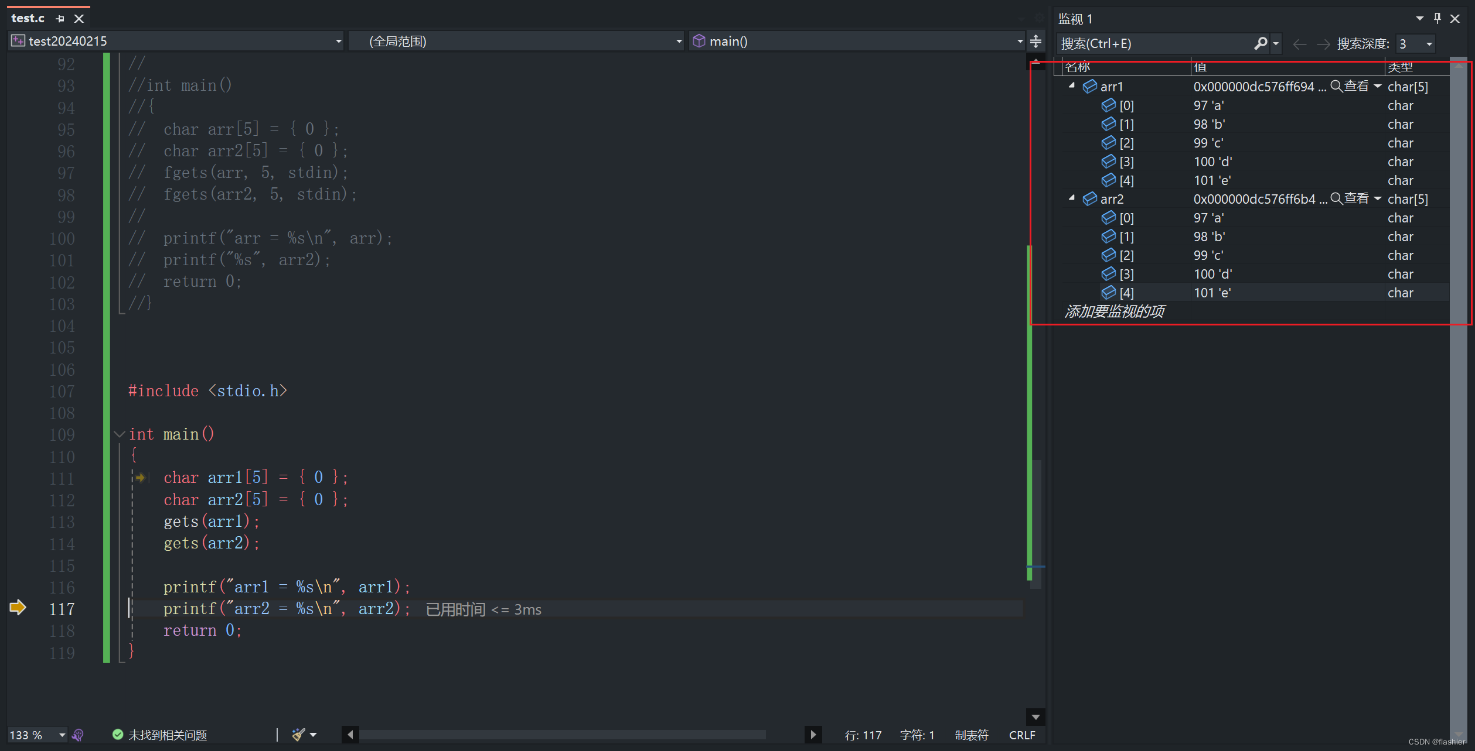Click the split editor window icon
Screen dimensions: 1475x751
tap(1035, 41)
